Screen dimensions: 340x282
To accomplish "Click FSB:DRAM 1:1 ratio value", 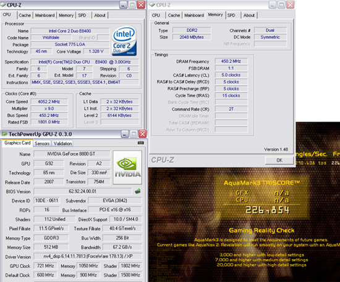I will click(231, 68).
